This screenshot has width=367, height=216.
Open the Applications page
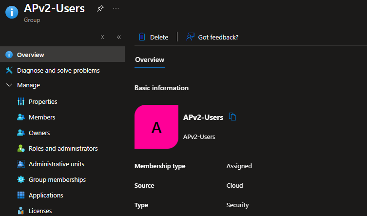pyautogui.click(x=46, y=195)
